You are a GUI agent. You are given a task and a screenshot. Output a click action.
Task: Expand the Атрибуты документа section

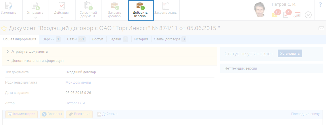tap(110, 52)
